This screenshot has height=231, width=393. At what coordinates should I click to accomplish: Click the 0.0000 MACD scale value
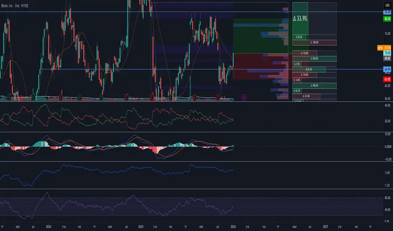pyautogui.click(x=387, y=147)
